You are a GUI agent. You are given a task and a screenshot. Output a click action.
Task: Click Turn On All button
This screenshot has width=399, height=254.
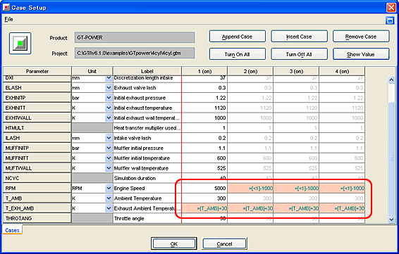pyautogui.click(x=237, y=54)
